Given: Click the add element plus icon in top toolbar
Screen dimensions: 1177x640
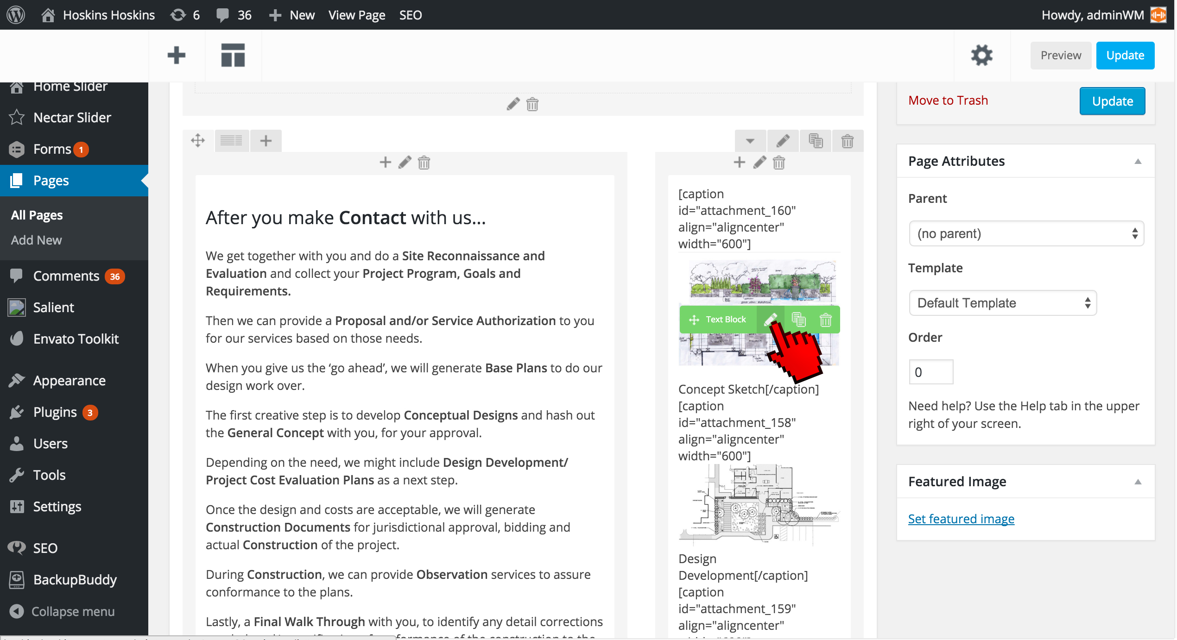Looking at the screenshot, I should [176, 56].
